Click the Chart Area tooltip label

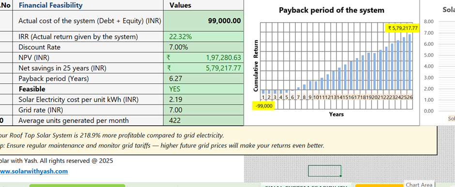[419, 185]
